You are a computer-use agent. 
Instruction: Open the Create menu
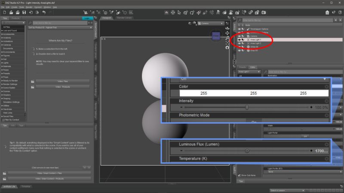tap(14, 7)
